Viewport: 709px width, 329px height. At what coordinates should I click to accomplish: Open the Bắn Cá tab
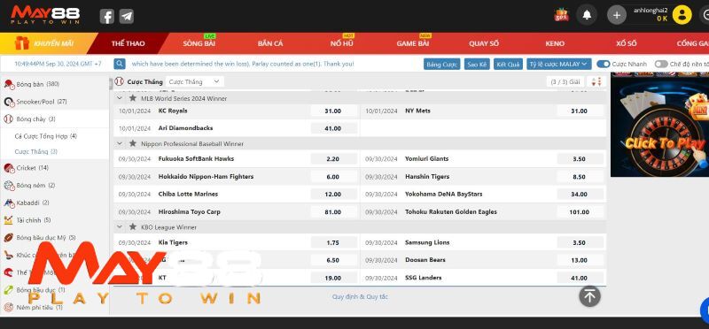tap(270, 43)
